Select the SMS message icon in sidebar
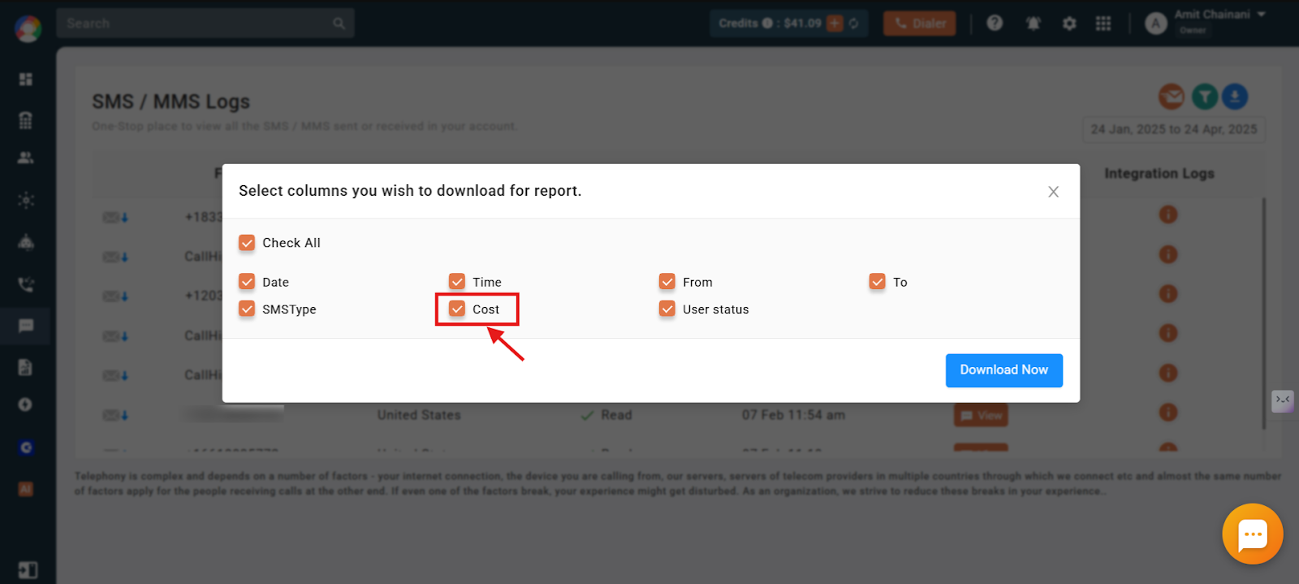Screen dimensions: 1299x584 pyautogui.click(x=26, y=326)
